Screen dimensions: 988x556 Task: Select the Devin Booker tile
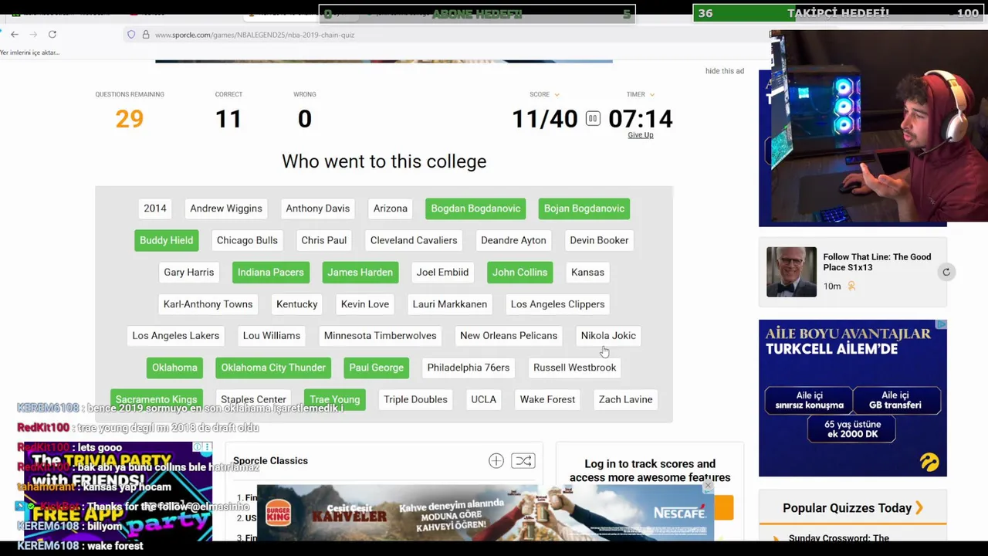click(x=599, y=240)
